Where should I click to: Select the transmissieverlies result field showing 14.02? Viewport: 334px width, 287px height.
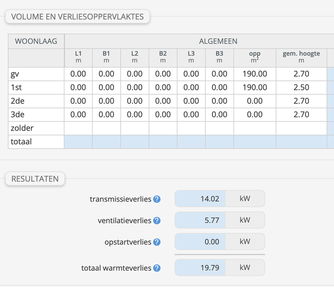click(201, 198)
